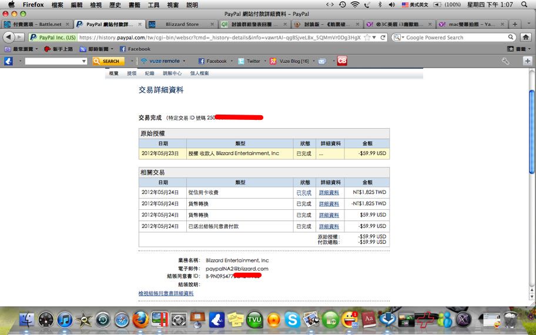
Task: Expand the 最常瀏覽 bookmarks folder
Action: (21, 49)
